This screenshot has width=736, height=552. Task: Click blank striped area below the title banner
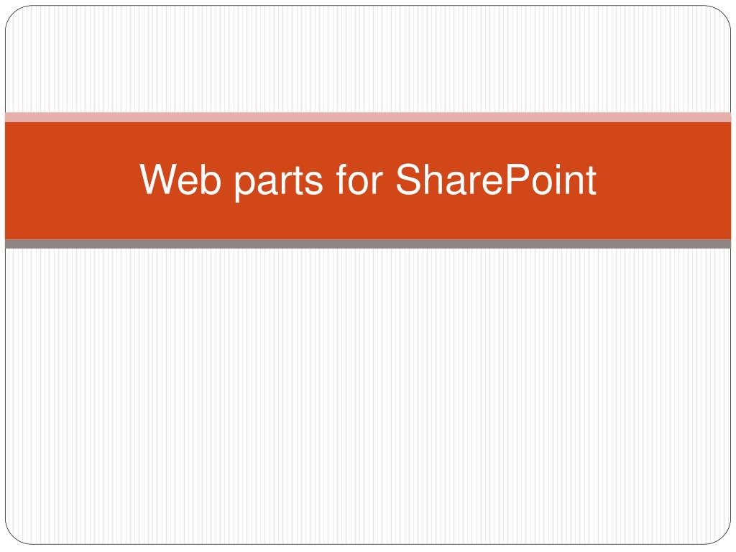(x=368, y=397)
